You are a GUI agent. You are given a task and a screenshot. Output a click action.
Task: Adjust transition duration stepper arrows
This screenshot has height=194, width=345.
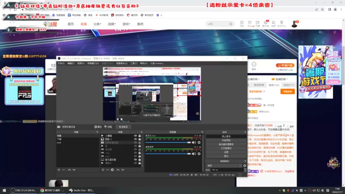click(x=245, y=170)
